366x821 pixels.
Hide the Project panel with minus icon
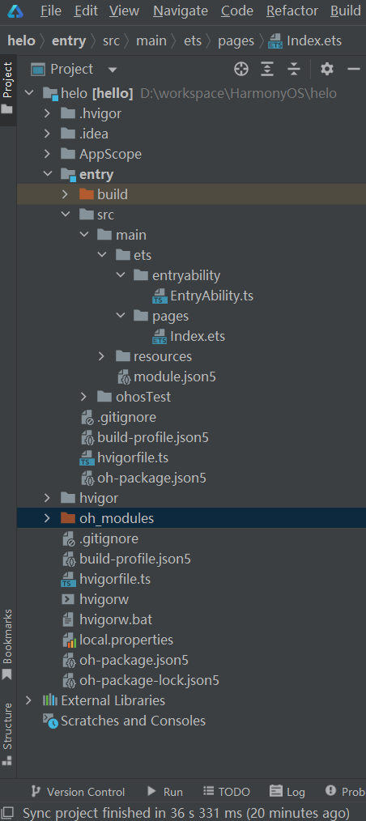pos(354,69)
